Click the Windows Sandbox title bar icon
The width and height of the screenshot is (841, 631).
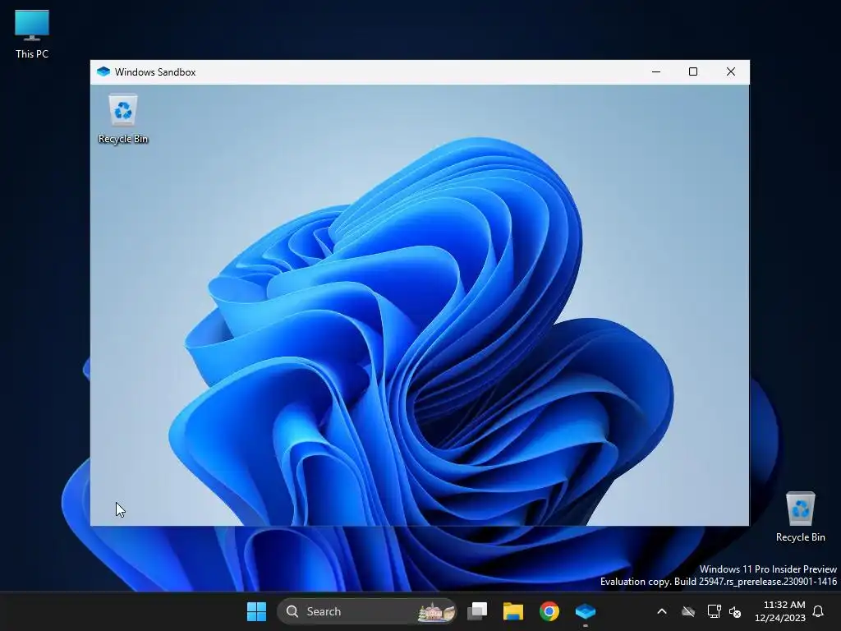point(103,72)
